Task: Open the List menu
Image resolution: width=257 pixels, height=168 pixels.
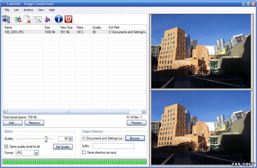Action: (16, 10)
